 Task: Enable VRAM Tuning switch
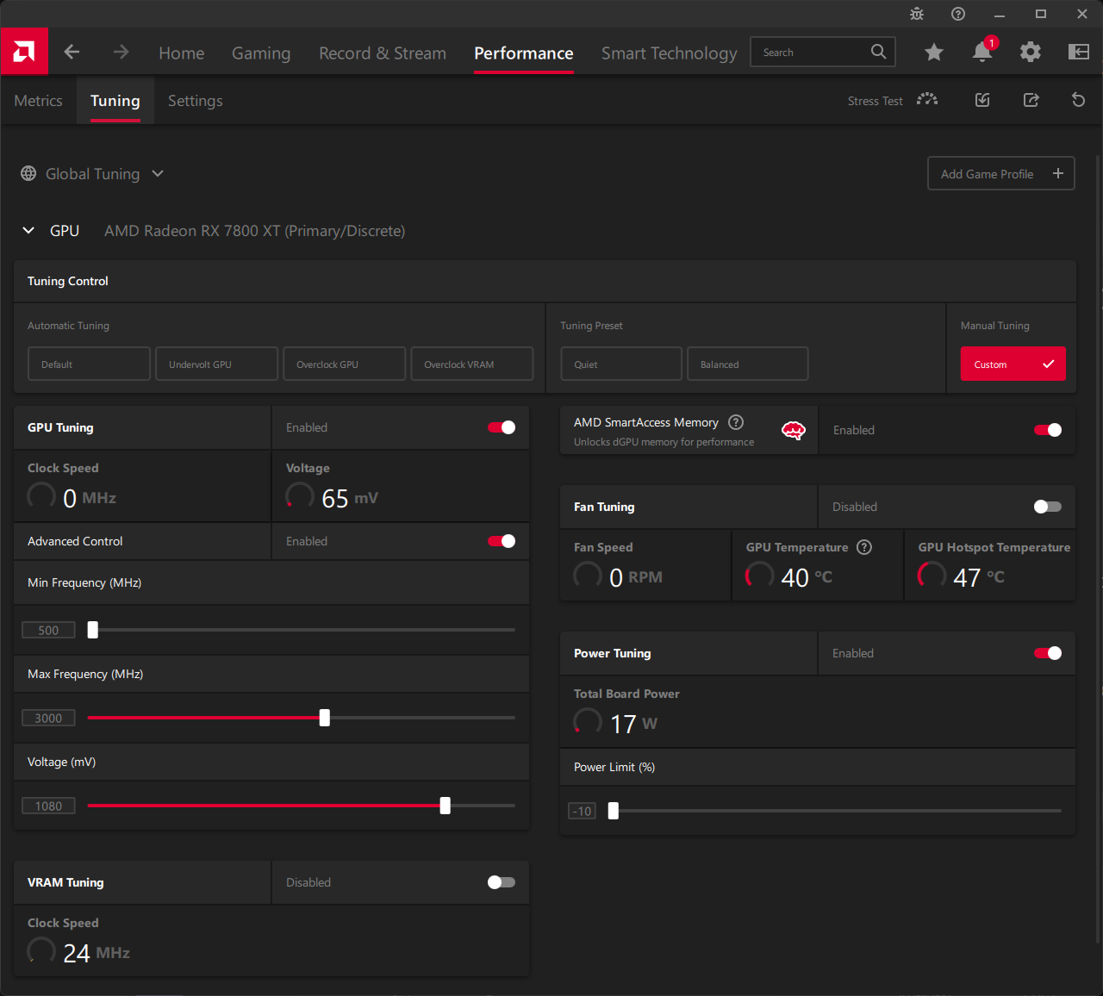click(x=502, y=882)
